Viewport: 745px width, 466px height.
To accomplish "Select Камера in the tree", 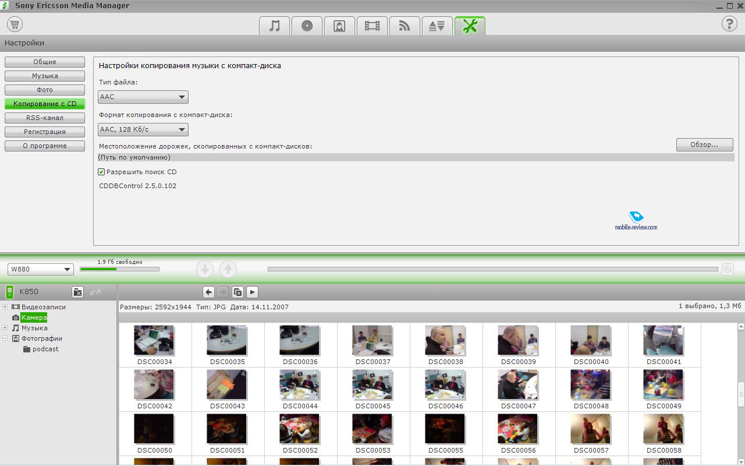I will tap(34, 317).
